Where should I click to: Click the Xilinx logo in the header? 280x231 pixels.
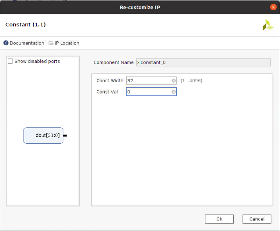(x=268, y=25)
